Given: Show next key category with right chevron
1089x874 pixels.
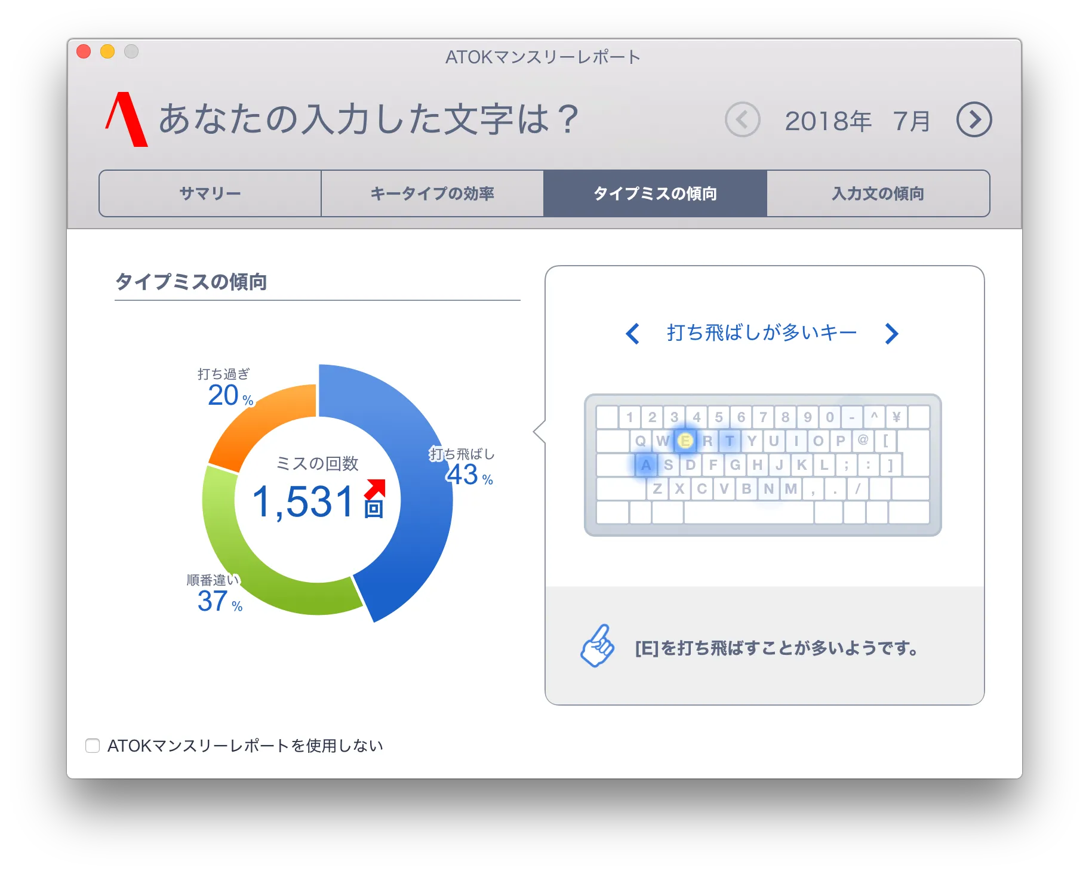Looking at the screenshot, I should [891, 334].
